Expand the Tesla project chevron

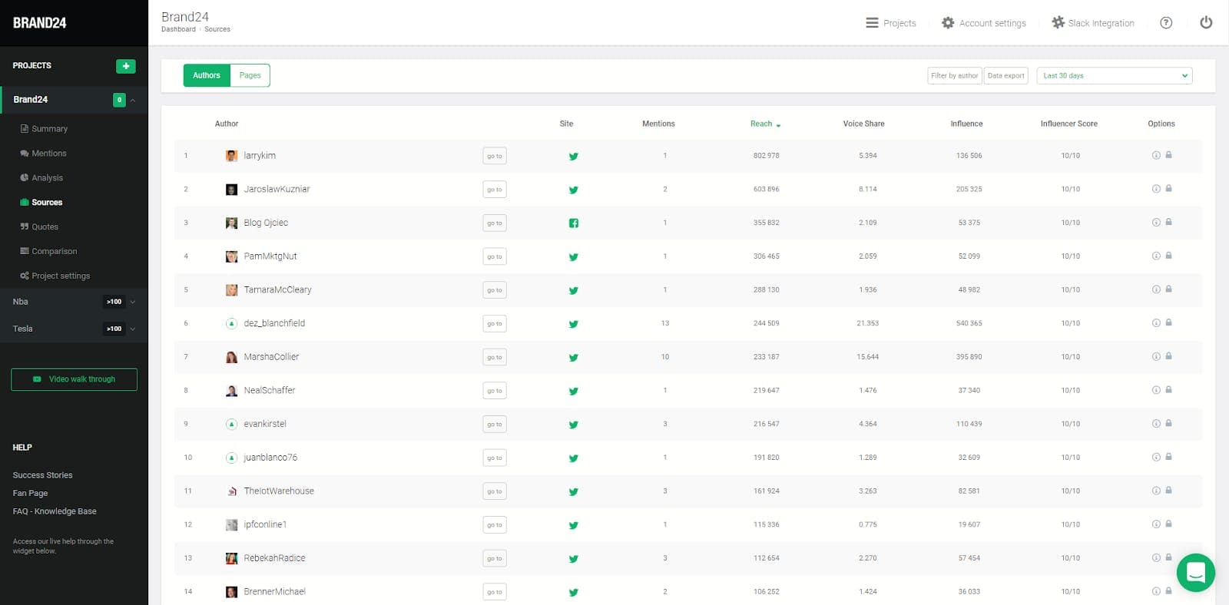click(x=133, y=329)
